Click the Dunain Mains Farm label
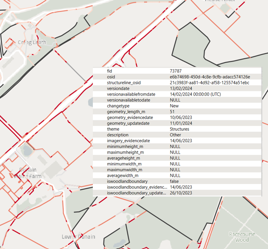This screenshot has width=268, height=249. pos(28,173)
